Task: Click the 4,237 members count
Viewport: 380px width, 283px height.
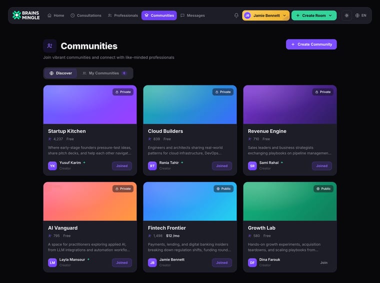Action: coord(58,139)
